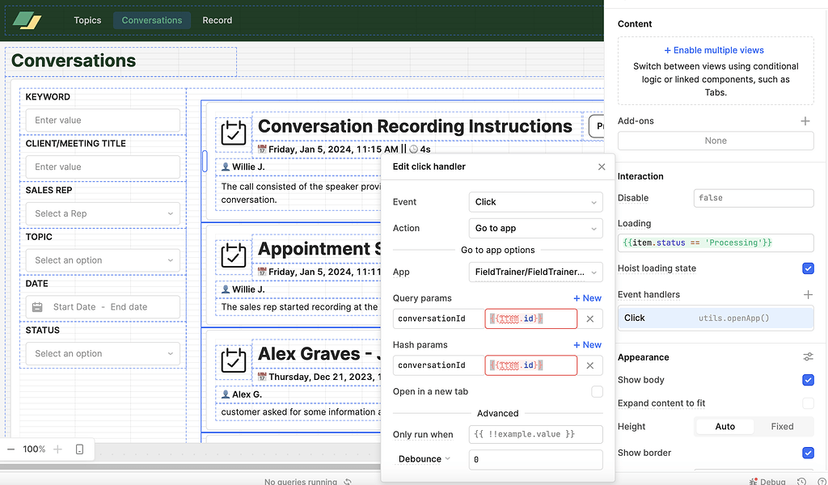Viewport: 828px width, 485px height.
Task: Remove the conversationId query param
Action: pos(590,319)
